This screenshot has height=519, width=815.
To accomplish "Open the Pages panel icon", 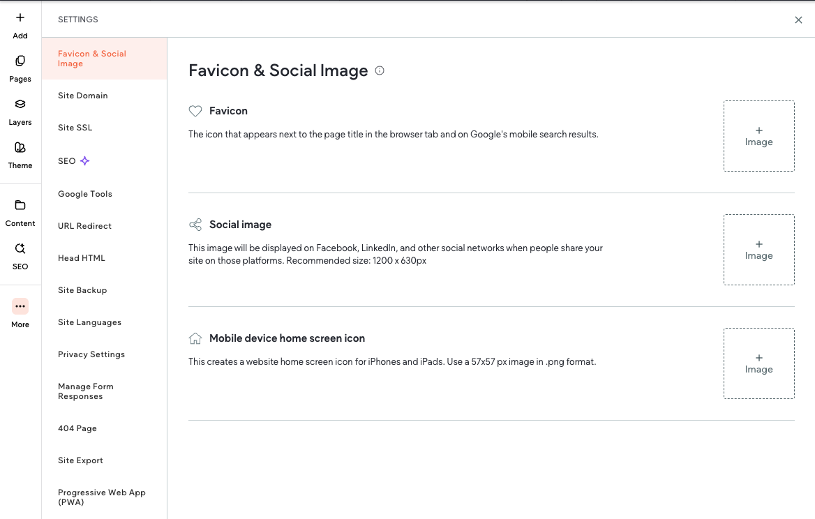I will click(20, 61).
